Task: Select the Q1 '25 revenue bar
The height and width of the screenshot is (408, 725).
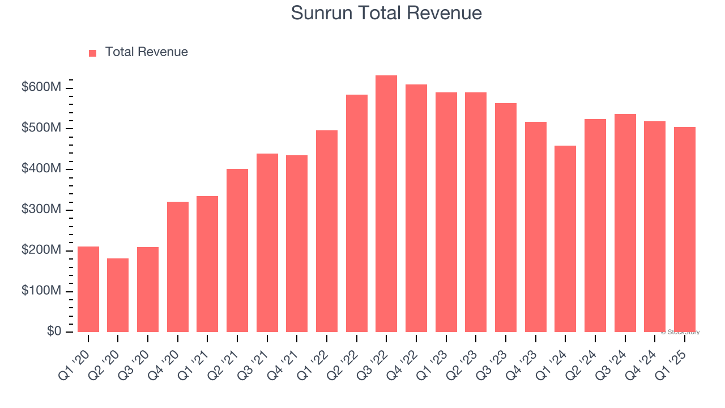Action: [685, 229]
